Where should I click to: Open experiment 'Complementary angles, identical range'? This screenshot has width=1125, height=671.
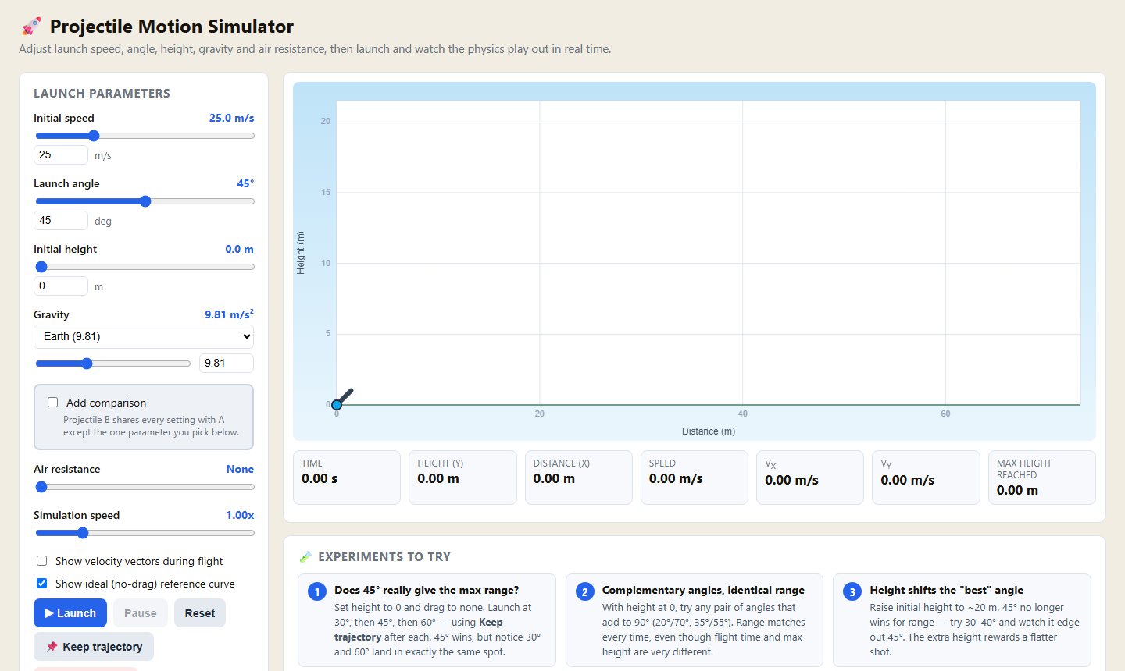click(695, 620)
